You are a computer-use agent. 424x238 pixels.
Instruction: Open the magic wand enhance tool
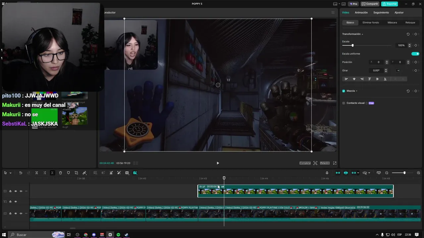pos(119,173)
